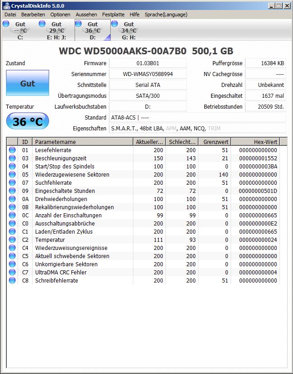Click status icon for Aktuell schwebende Sektoren
This screenshot has width=293, height=374.
(12, 256)
